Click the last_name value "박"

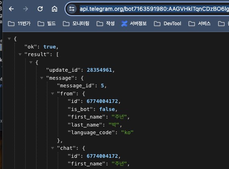point(114,125)
